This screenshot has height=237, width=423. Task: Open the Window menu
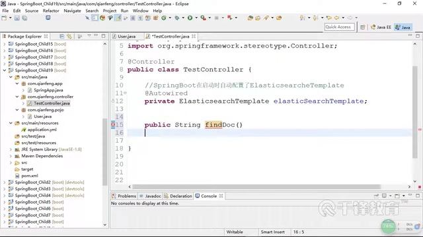pos(140,11)
